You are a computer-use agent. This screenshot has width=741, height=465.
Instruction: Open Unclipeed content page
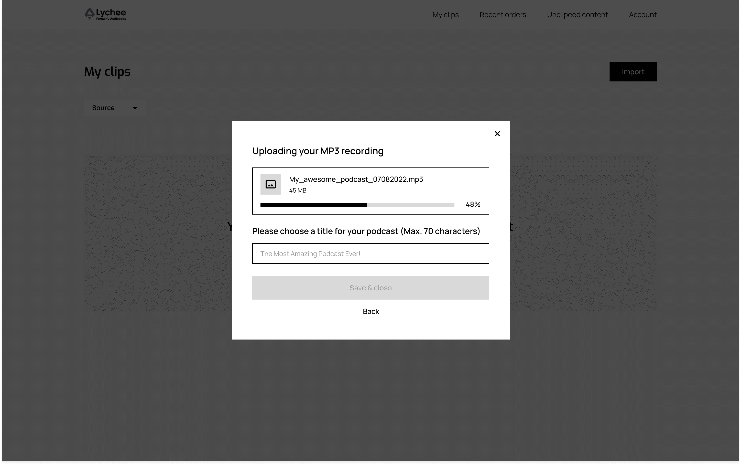coord(577,15)
